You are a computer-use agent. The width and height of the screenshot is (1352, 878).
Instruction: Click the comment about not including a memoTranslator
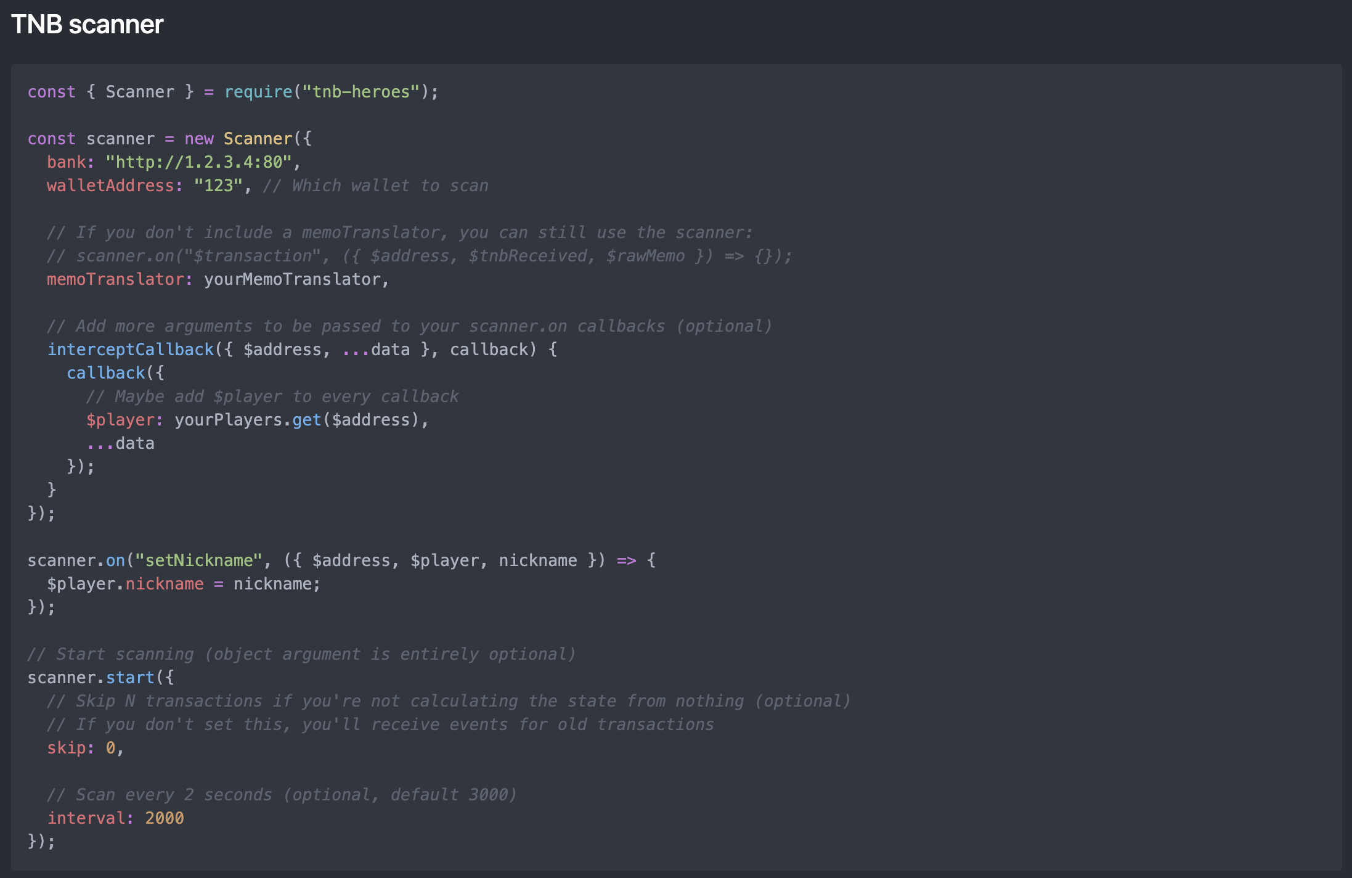(400, 232)
